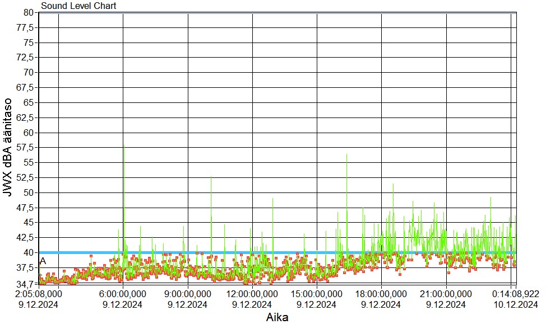
Task: Click the 21:00:00,000 time axis label
Action: [446, 294]
